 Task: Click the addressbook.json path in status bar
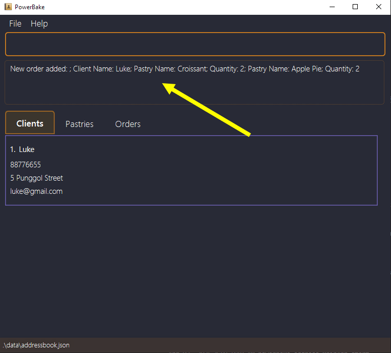click(36, 345)
